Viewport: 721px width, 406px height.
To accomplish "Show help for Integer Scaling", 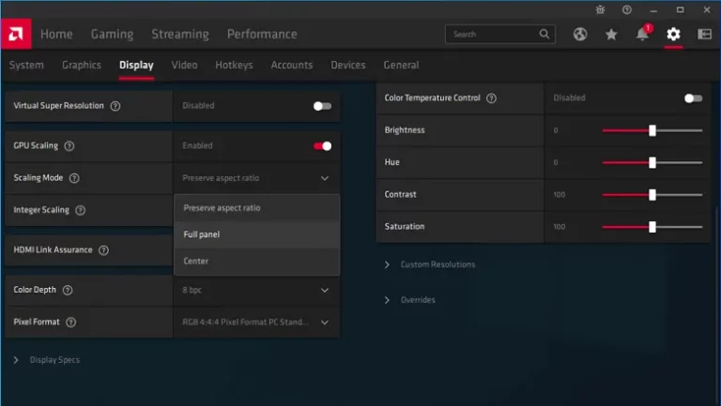I will (80, 210).
